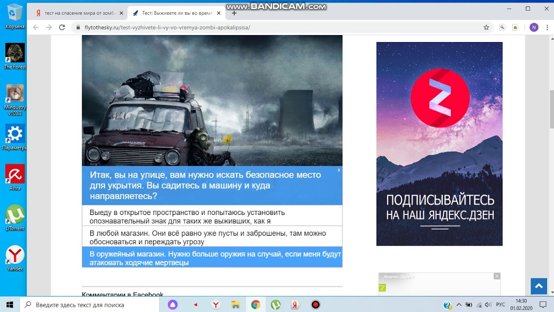Image resolution: width=554 pixels, height=312 pixels.
Task: Open the Yandex Zen subscription banner
Action: 439,144
